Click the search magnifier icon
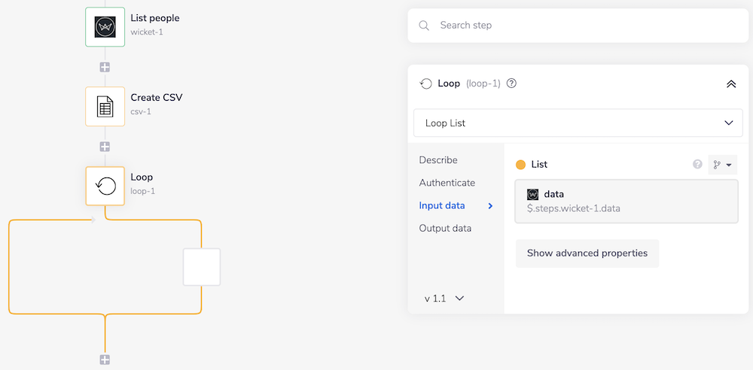The image size is (753, 370). coord(425,26)
